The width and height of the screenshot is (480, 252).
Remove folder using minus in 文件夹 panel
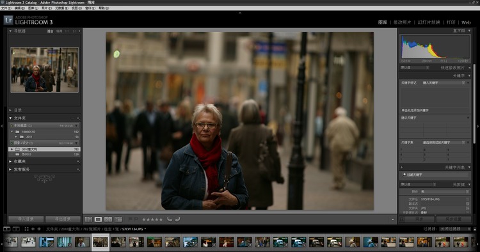point(72,118)
